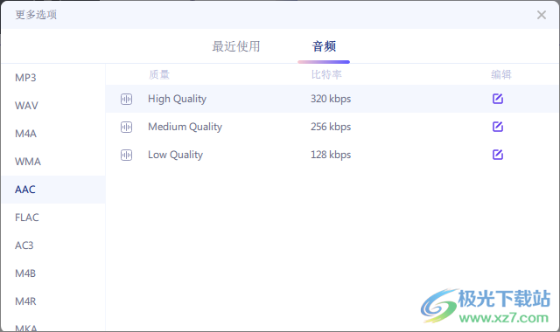Viewport: 560px width, 332px height.
Task: Click the 320 kbps bitrate value
Action: pos(331,99)
